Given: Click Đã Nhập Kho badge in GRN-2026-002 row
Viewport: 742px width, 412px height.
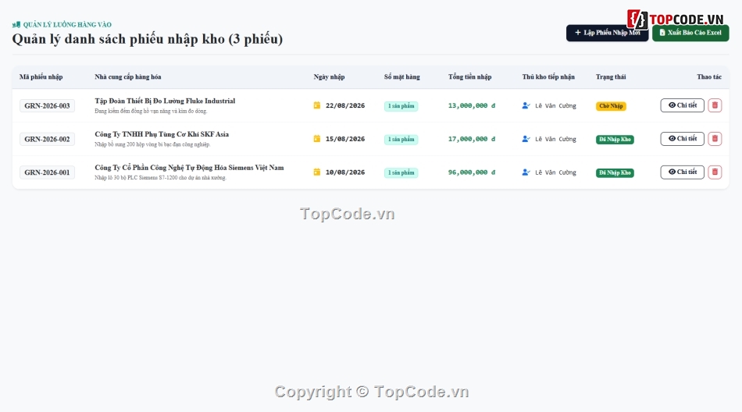Looking at the screenshot, I should coord(615,140).
